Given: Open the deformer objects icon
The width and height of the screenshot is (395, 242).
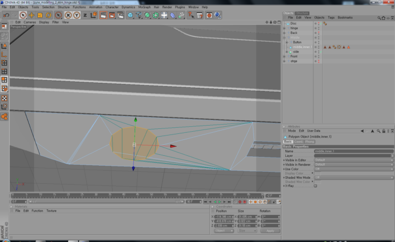Looking at the screenshot, I should [x=173, y=15].
